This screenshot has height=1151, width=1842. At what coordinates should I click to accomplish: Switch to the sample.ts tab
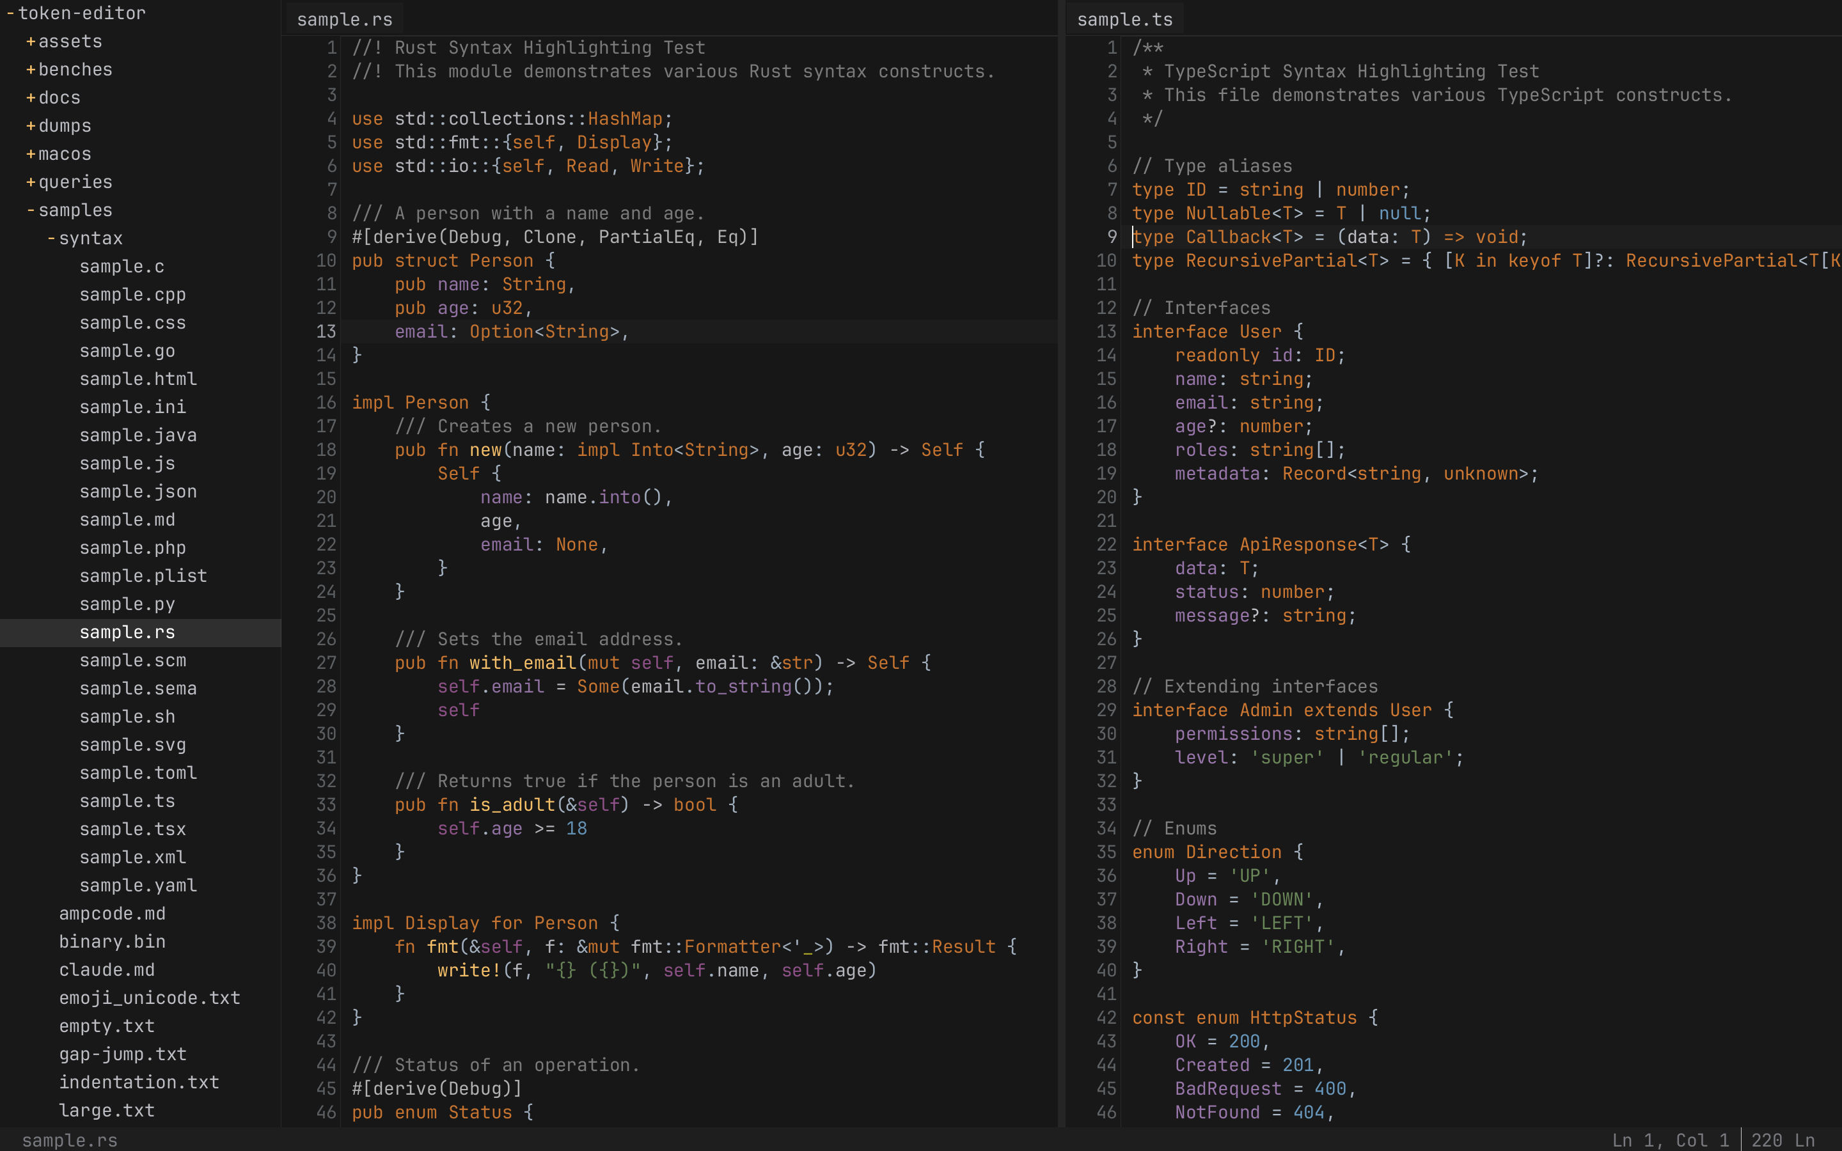[1125, 19]
